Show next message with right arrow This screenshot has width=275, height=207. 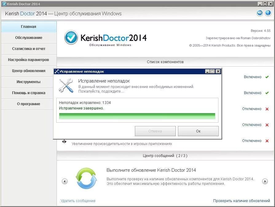coord(265,181)
